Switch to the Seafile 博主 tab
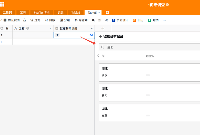 click(42, 13)
